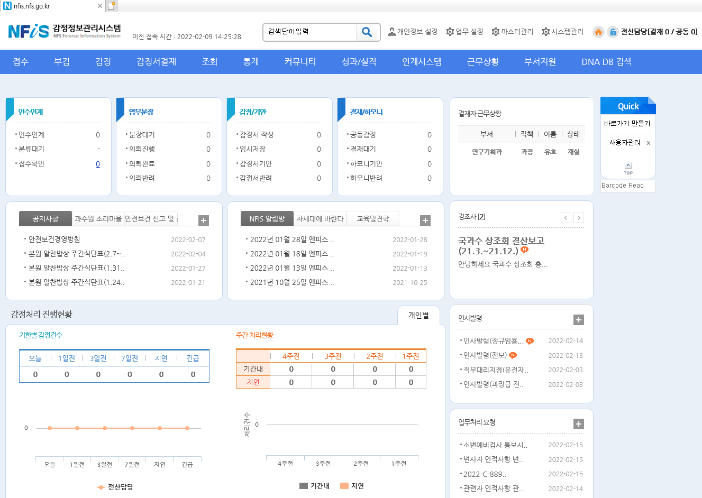Open the 통계 menu
The height and width of the screenshot is (498, 702).
251,62
